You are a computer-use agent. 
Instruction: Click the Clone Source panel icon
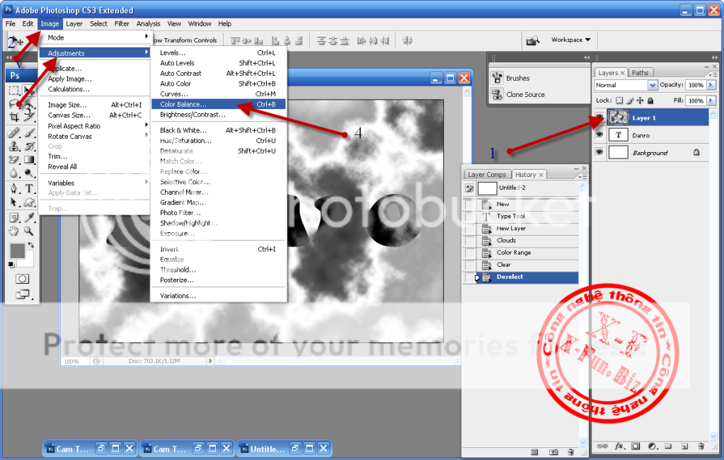[x=498, y=94]
